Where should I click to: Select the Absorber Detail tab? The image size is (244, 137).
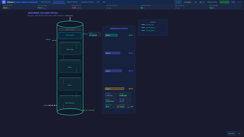59,2
